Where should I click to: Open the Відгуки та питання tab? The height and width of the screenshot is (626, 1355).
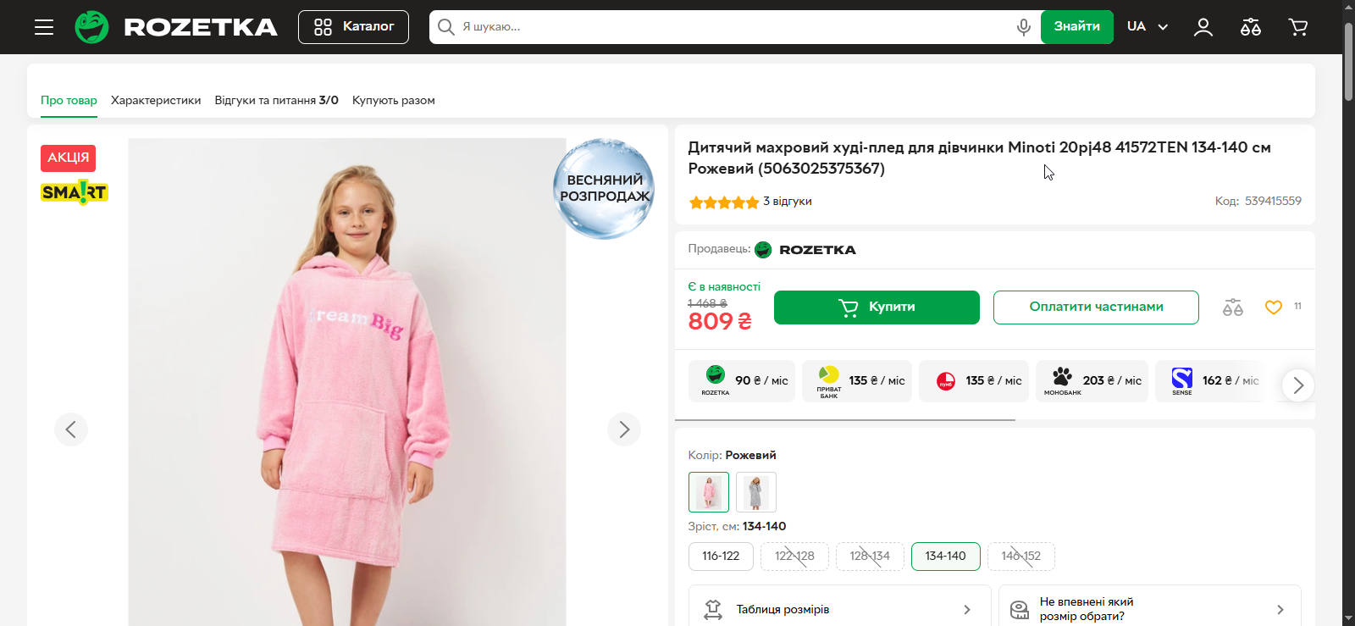[276, 100]
